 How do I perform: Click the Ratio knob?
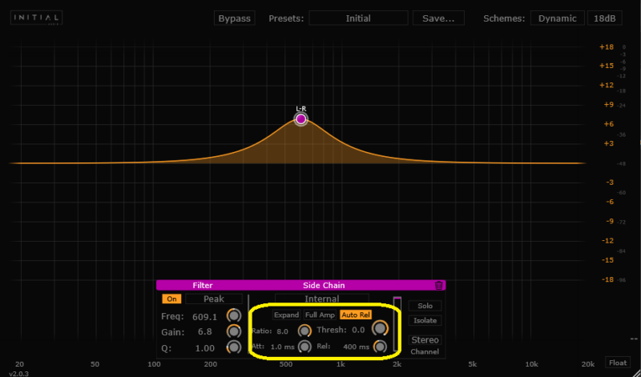click(304, 331)
